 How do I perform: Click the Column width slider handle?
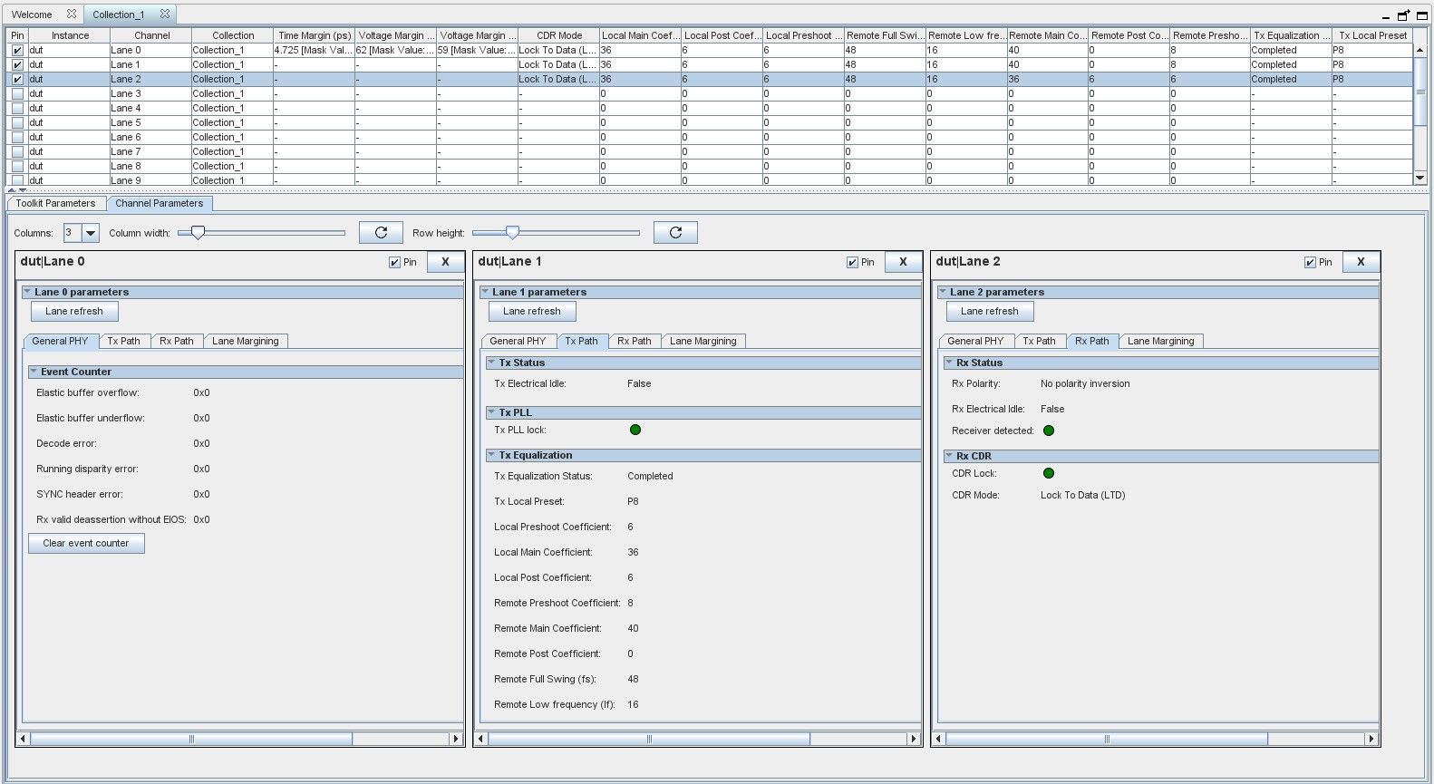click(x=198, y=233)
